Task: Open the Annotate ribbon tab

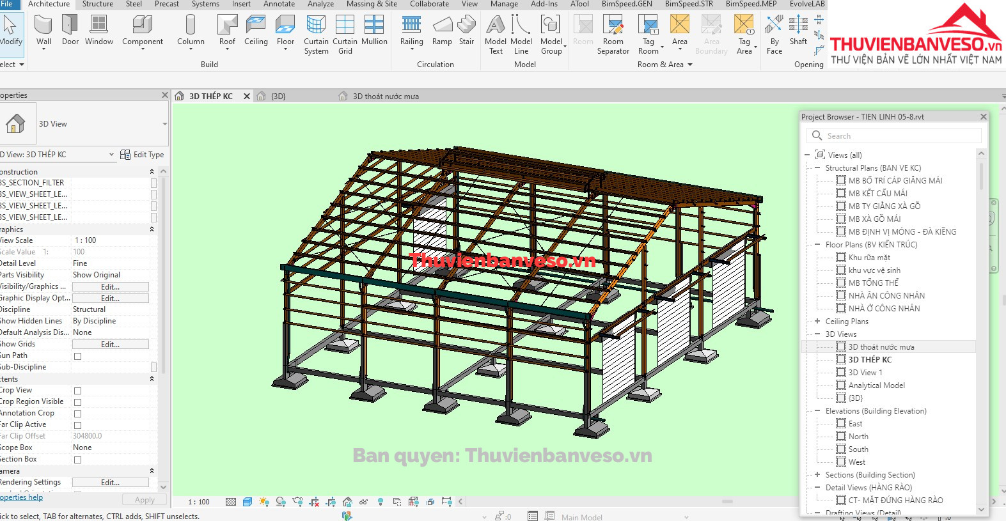Action: (x=279, y=4)
